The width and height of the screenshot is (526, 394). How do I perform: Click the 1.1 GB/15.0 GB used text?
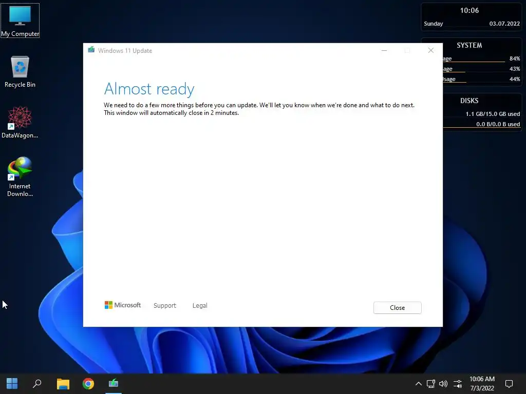(493, 114)
